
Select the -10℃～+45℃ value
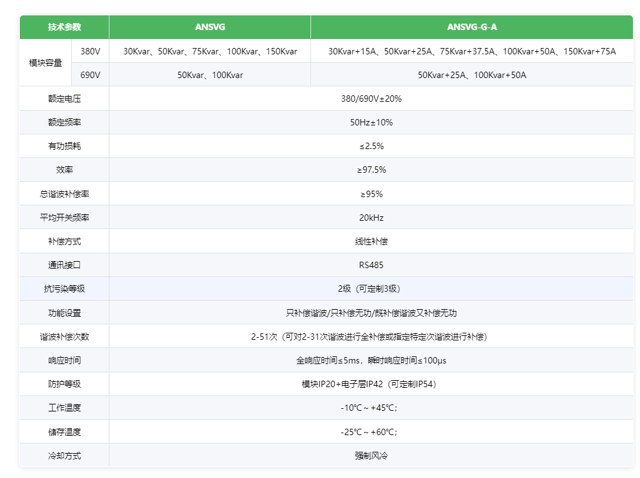click(369, 408)
